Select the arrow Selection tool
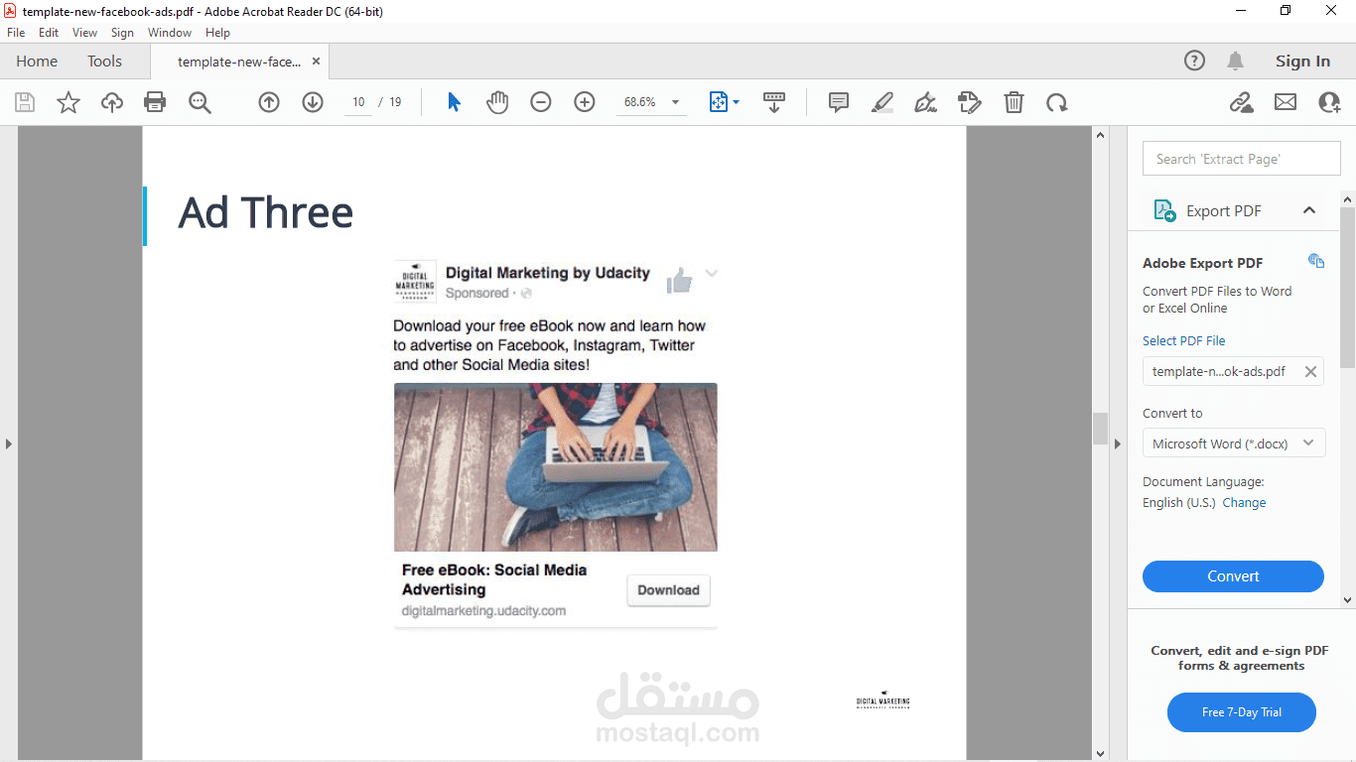The width and height of the screenshot is (1356, 762). tap(454, 102)
